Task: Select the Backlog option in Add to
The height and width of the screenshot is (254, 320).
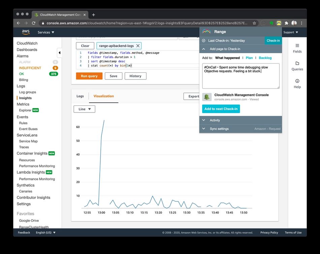Action: (265, 58)
